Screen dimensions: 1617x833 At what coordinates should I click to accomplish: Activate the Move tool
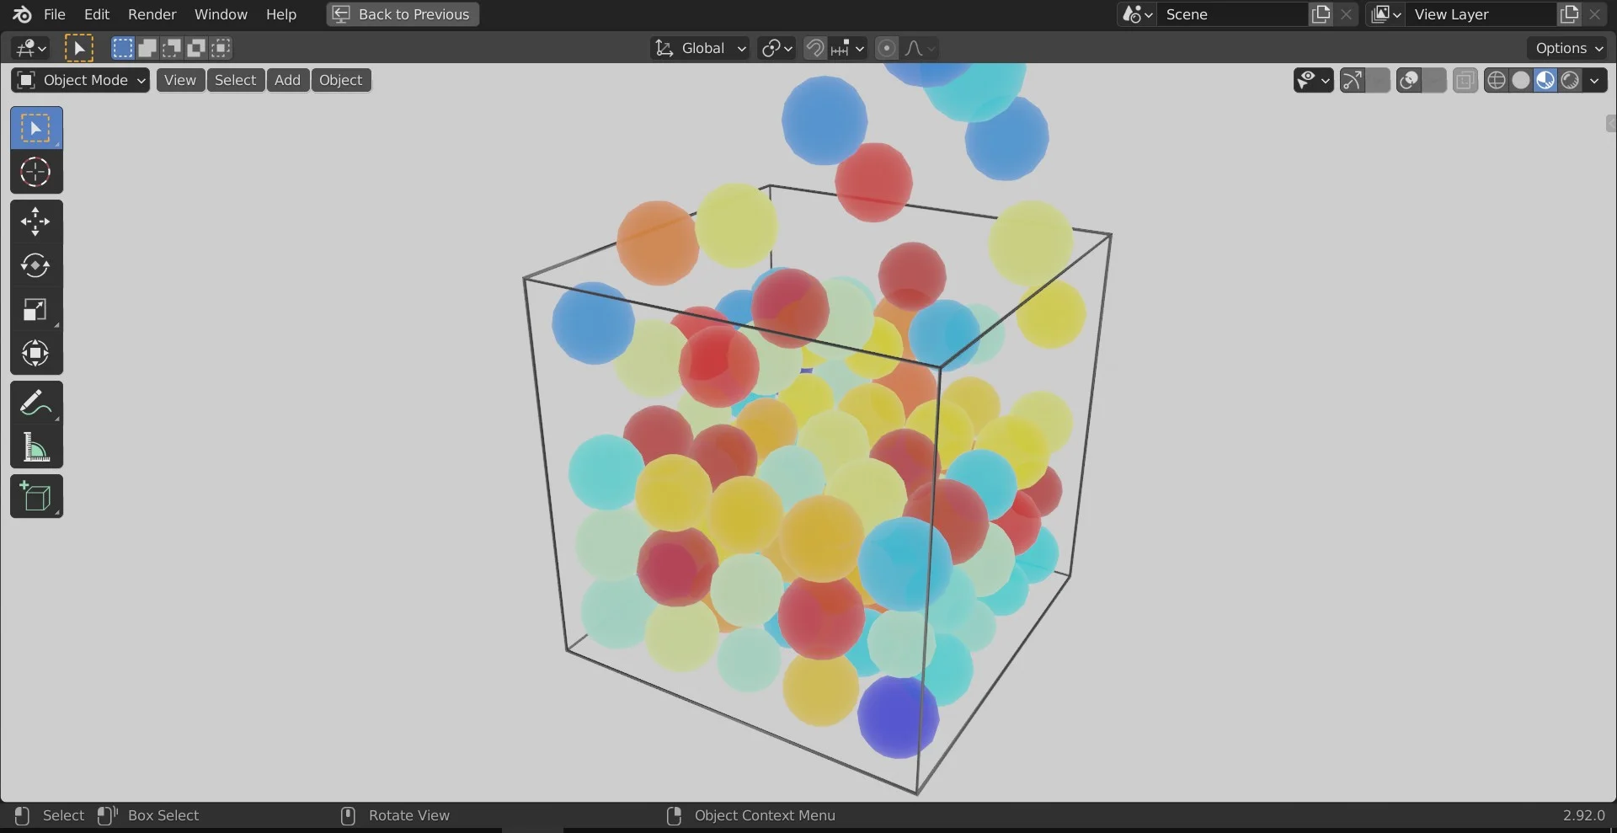(x=35, y=222)
